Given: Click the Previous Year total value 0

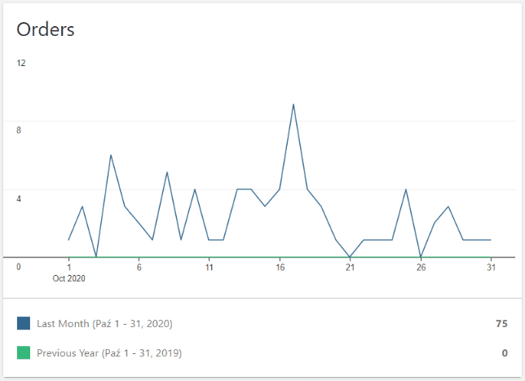Looking at the screenshot, I should pos(505,353).
